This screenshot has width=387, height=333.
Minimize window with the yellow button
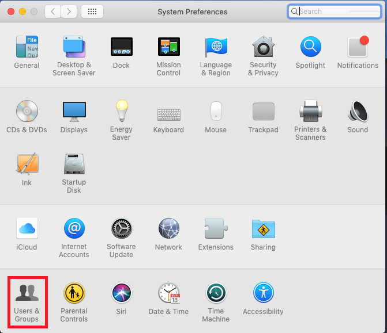click(22, 12)
